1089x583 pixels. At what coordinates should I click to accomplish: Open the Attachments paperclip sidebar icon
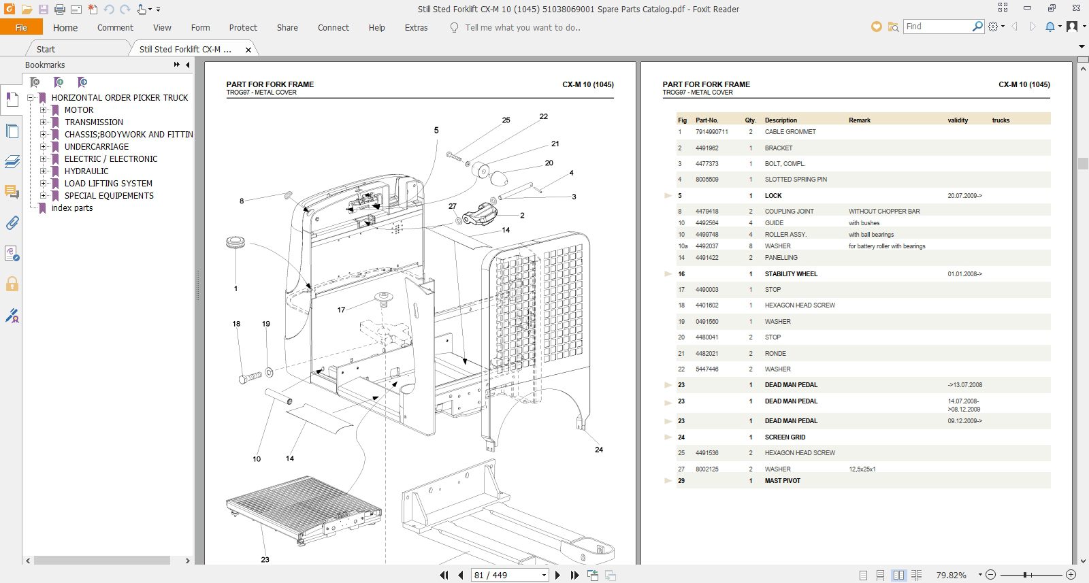12,222
